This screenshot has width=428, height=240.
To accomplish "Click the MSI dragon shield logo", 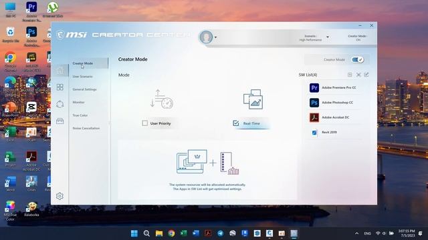I will [x=60, y=35].
